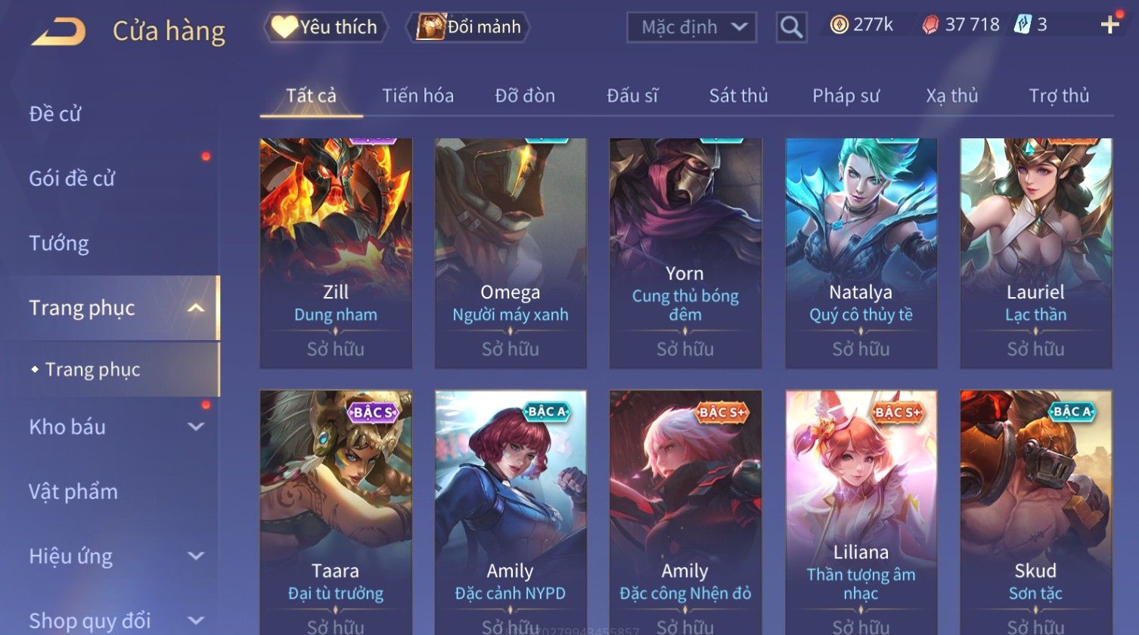Open Tướng in the sidebar

pyautogui.click(x=59, y=243)
